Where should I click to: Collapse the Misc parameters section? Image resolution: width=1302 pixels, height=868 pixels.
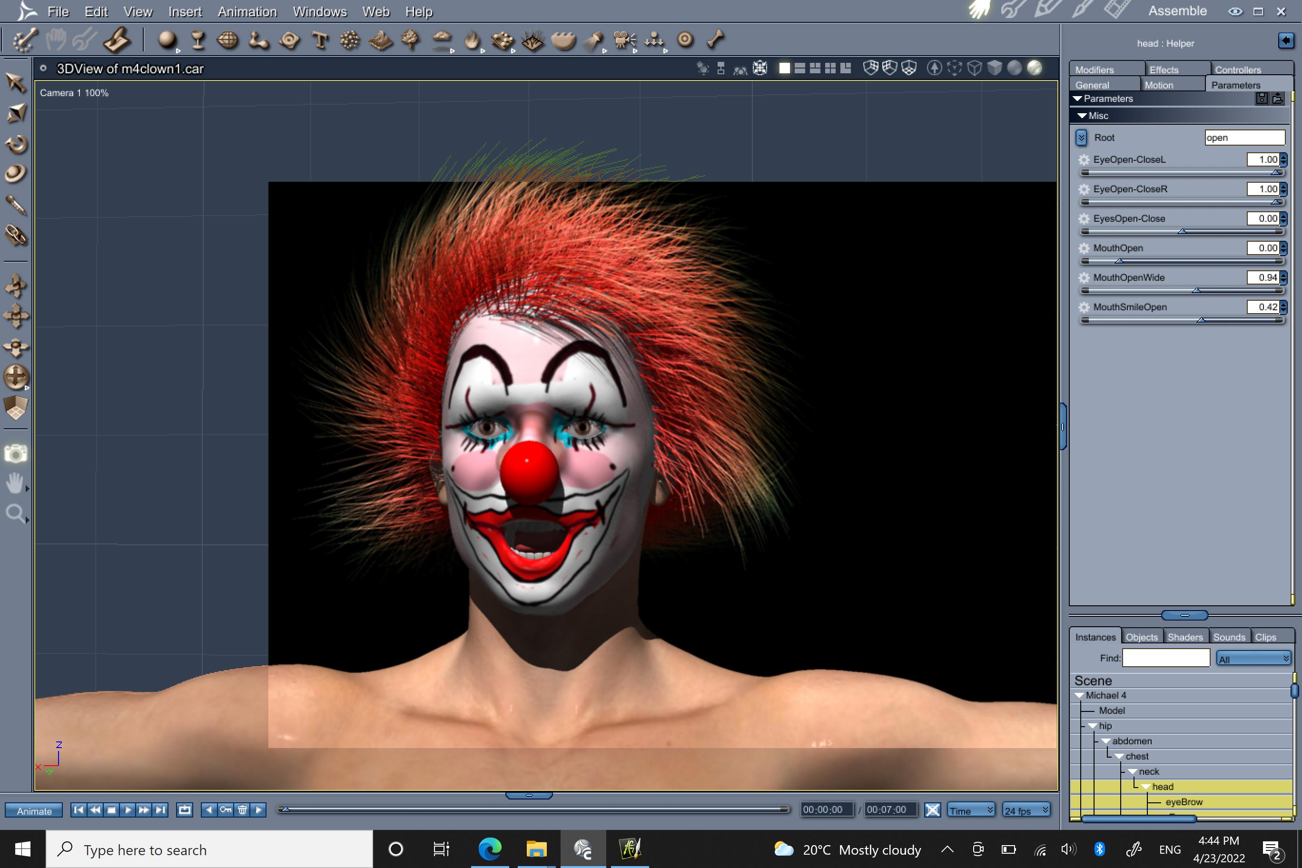[x=1082, y=116]
